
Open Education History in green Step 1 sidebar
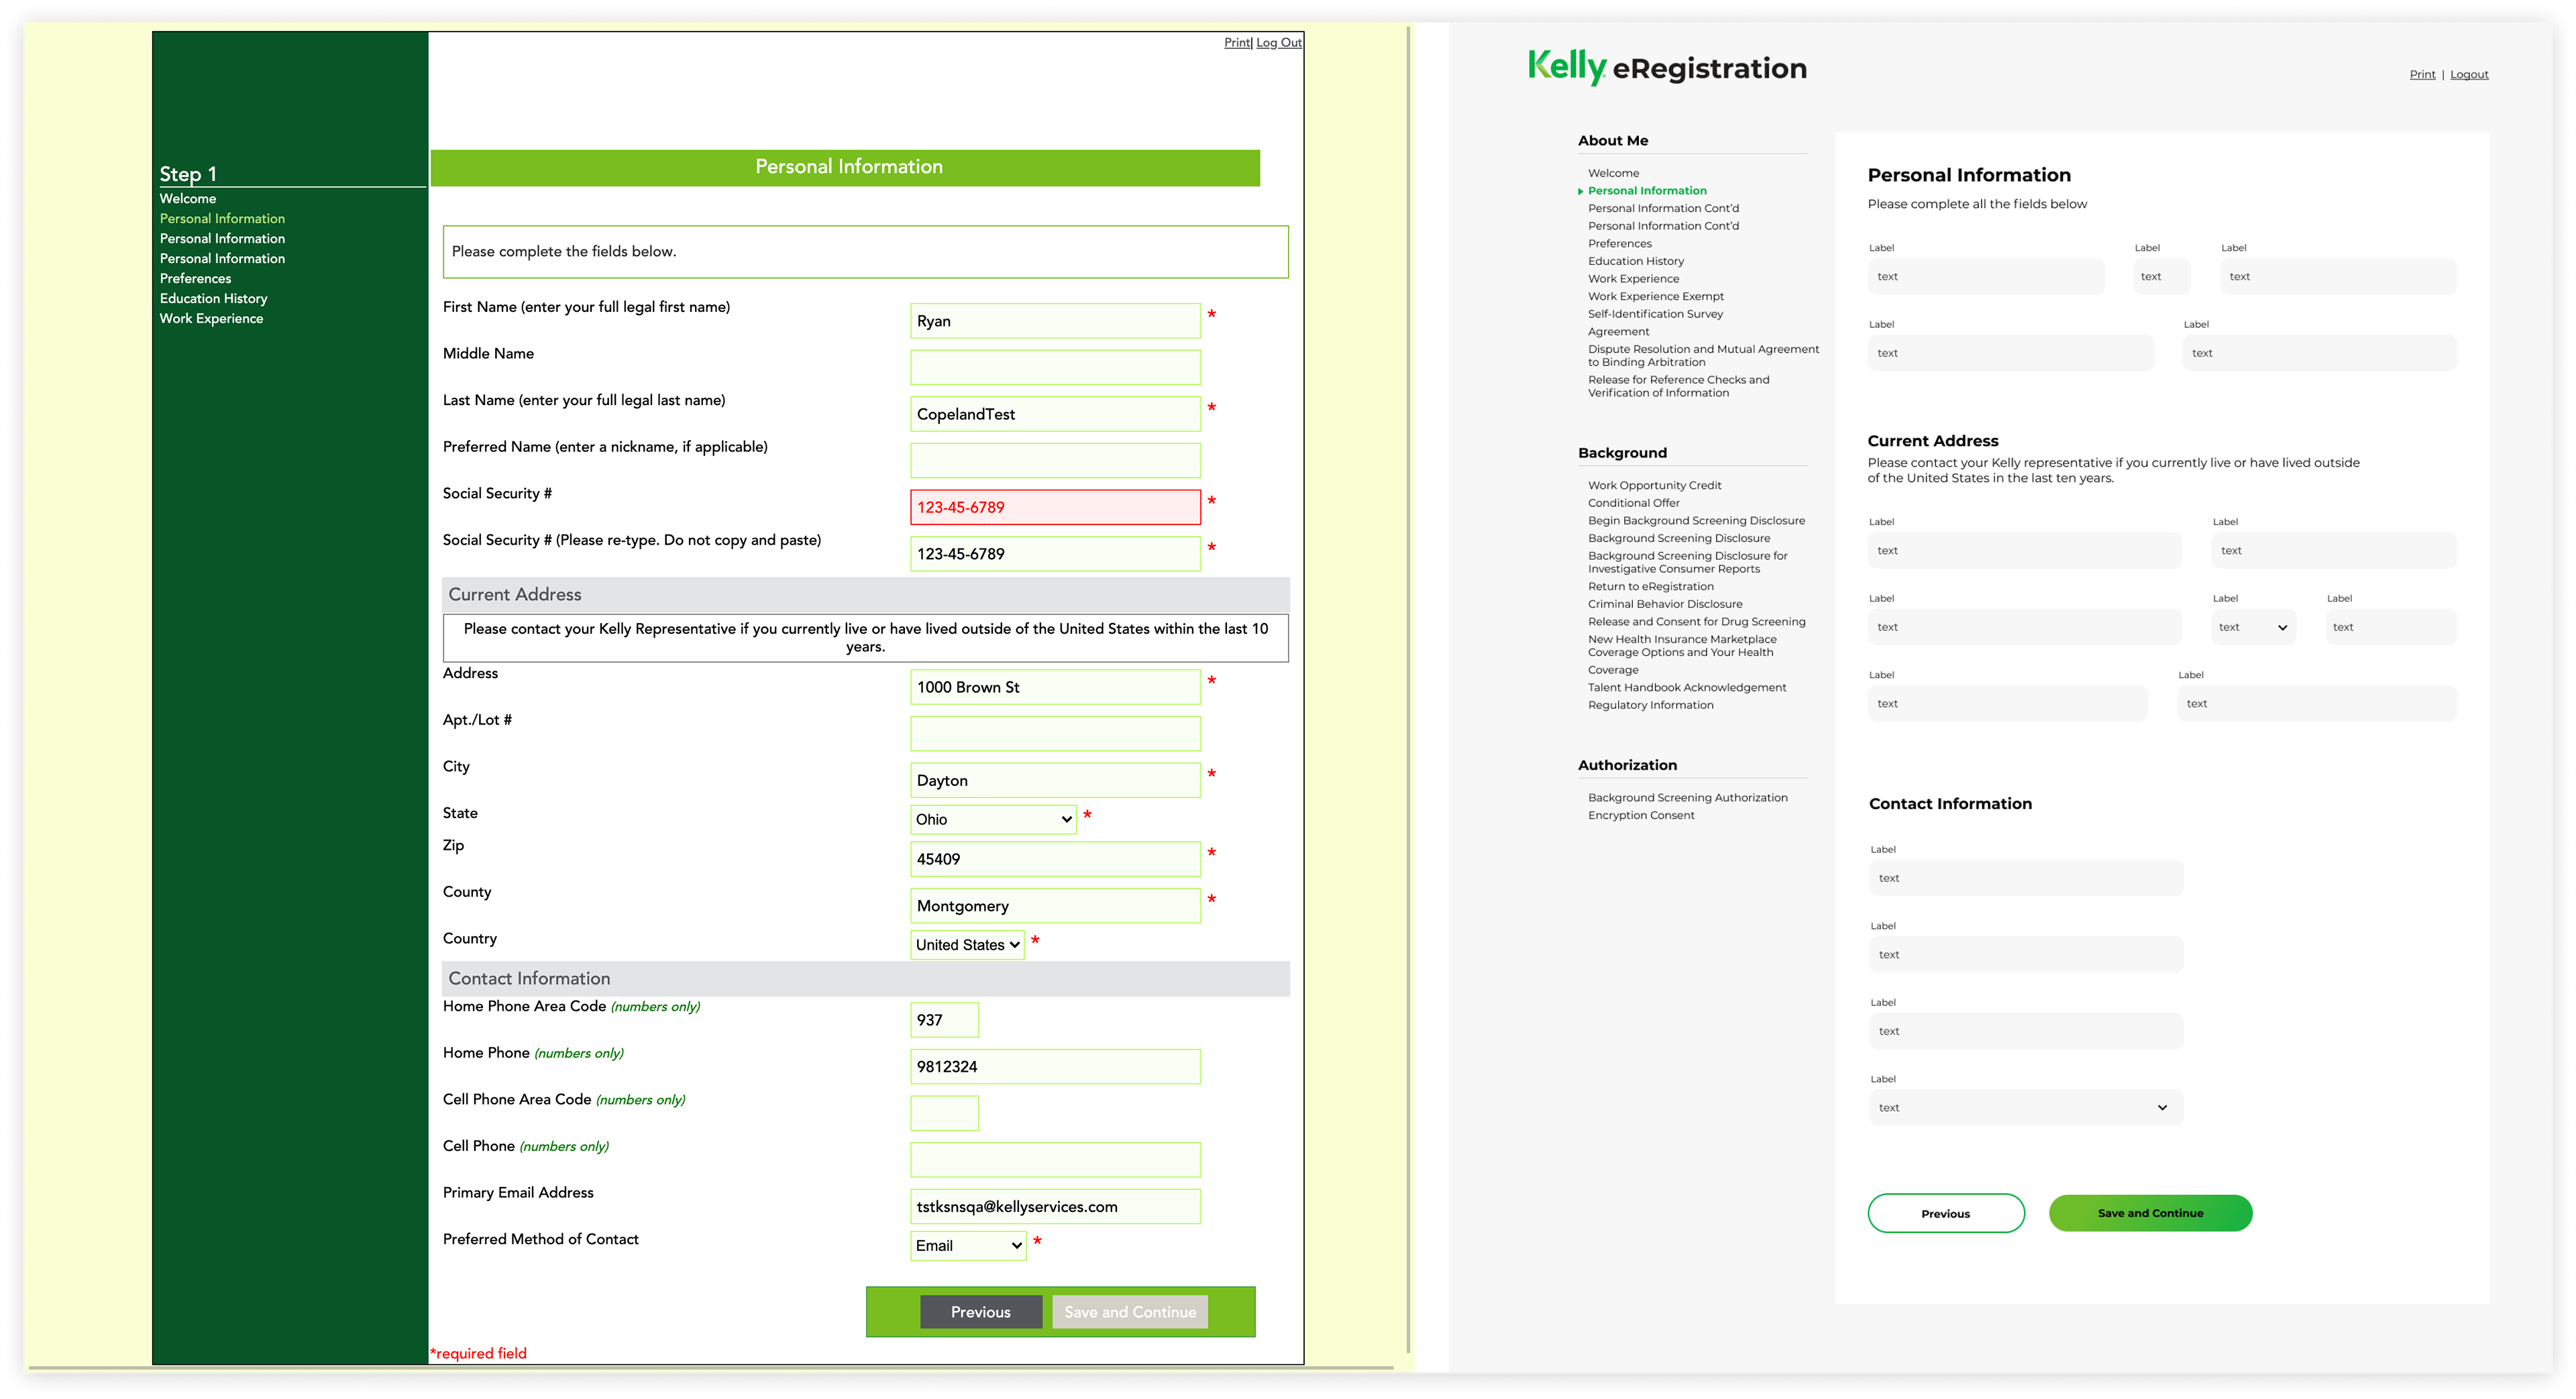[213, 298]
